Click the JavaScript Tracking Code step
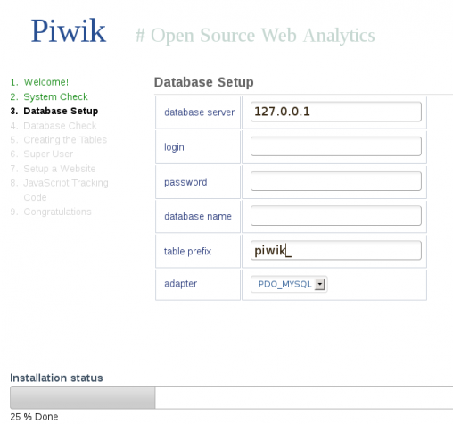453x424 pixels. 66,190
